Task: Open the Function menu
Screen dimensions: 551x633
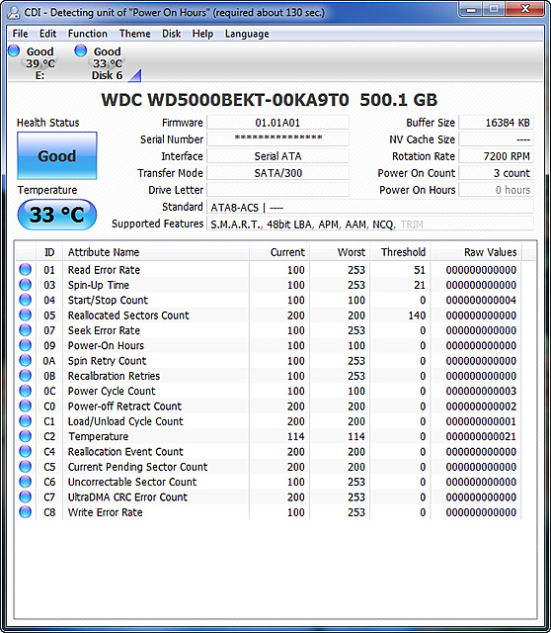Action: pyautogui.click(x=88, y=34)
